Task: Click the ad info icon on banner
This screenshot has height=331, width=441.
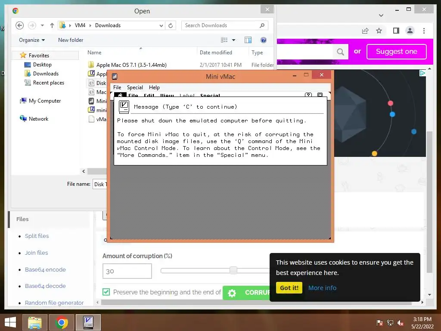Action: [422, 73]
